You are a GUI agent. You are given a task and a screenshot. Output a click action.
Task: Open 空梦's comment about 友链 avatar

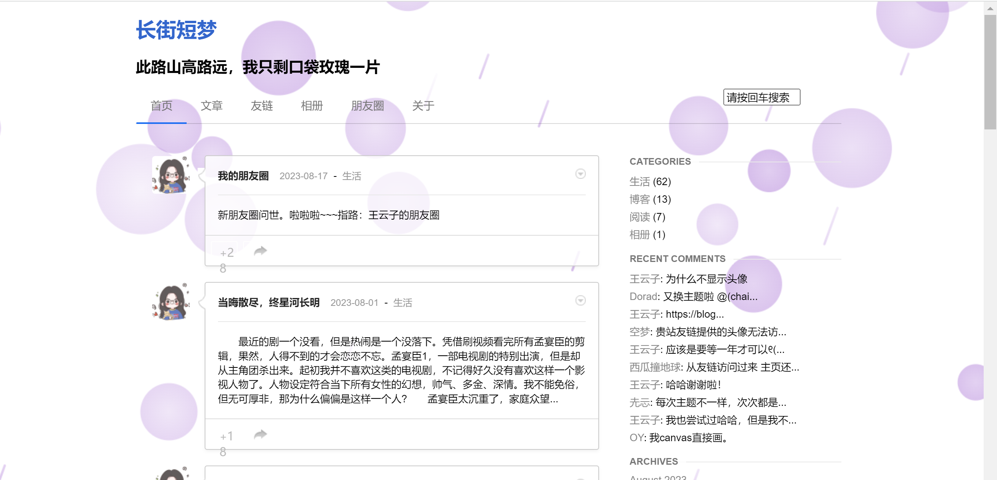point(721,332)
